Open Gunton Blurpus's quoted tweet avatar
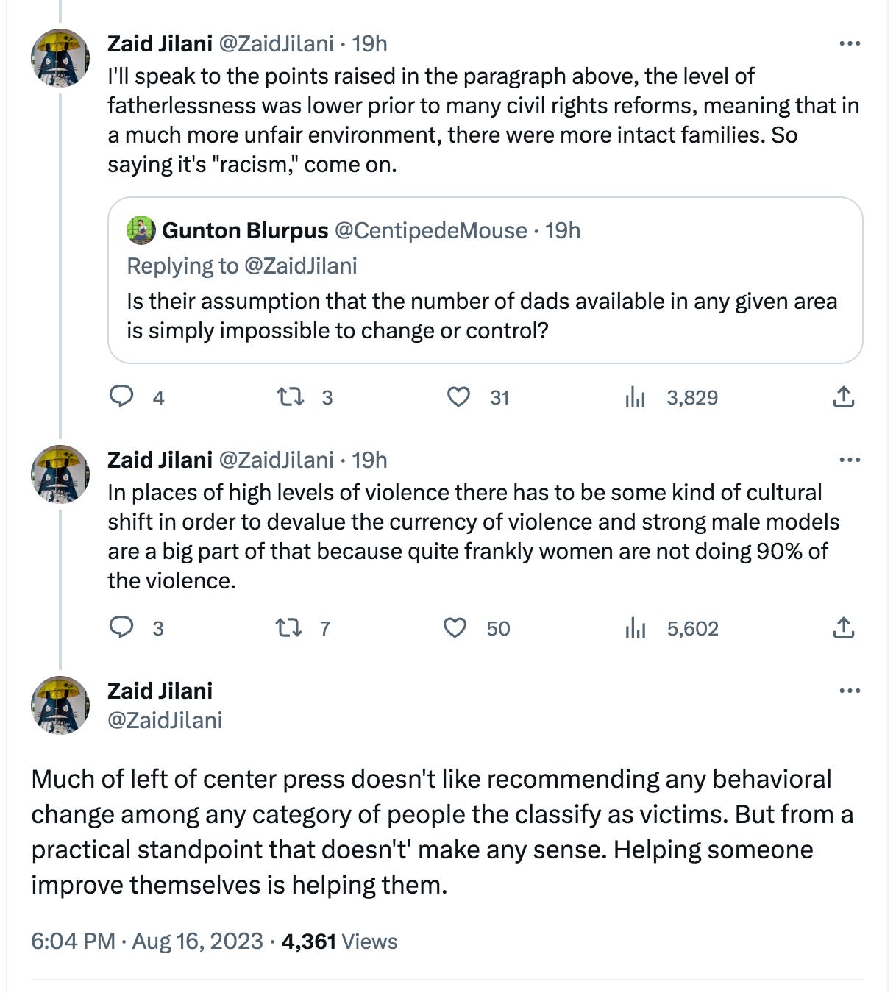 tap(141, 230)
